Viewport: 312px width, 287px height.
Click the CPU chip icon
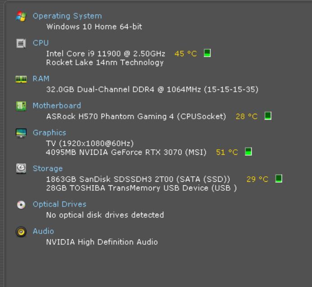tap(21, 43)
